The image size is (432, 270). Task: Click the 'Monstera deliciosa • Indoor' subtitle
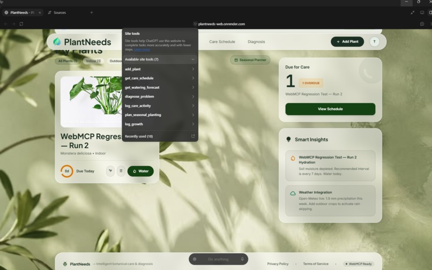83,153
